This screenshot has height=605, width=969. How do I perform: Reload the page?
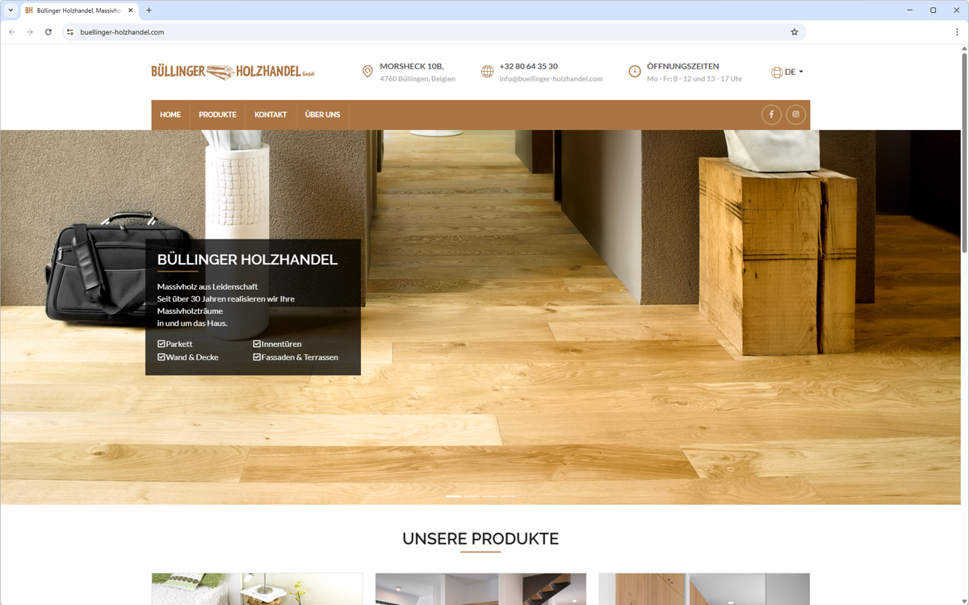tap(48, 32)
